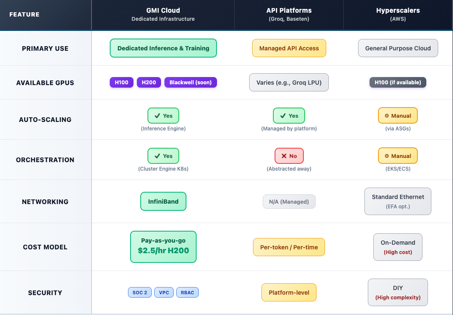Select the H100 GPU badge under GMI Cloud
The image size is (453, 315).
point(121,82)
